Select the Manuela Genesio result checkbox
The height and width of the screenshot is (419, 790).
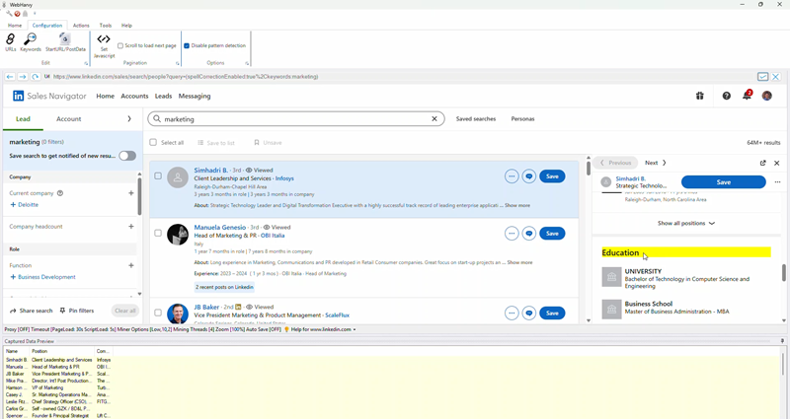pyautogui.click(x=158, y=234)
